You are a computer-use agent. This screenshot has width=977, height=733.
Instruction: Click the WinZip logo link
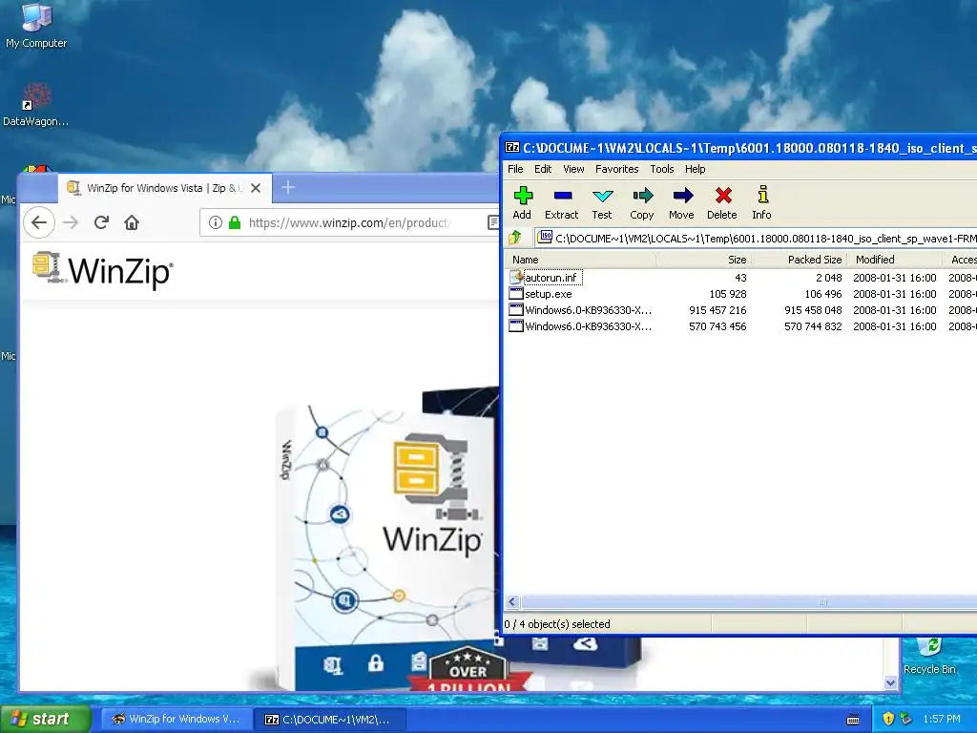(103, 270)
